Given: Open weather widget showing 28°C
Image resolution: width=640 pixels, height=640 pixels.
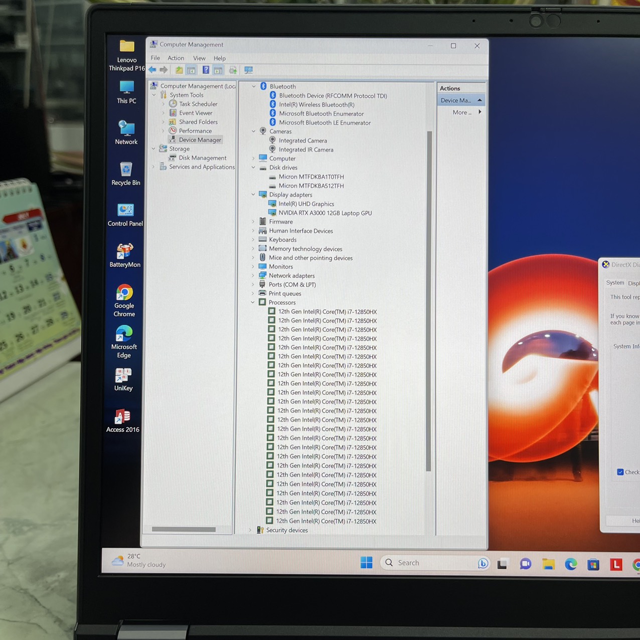Looking at the screenshot, I should 138,560.
